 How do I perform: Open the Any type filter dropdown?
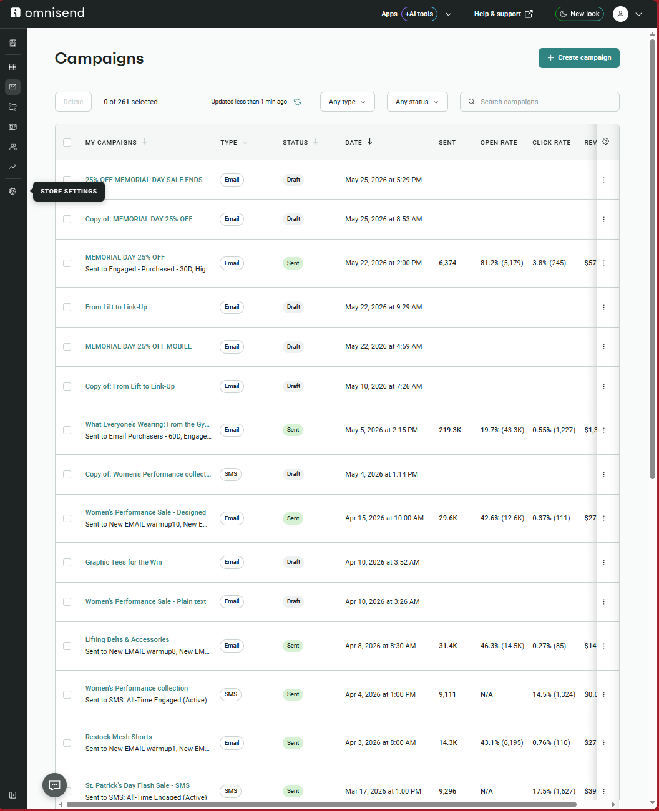pyautogui.click(x=348, y=102)
